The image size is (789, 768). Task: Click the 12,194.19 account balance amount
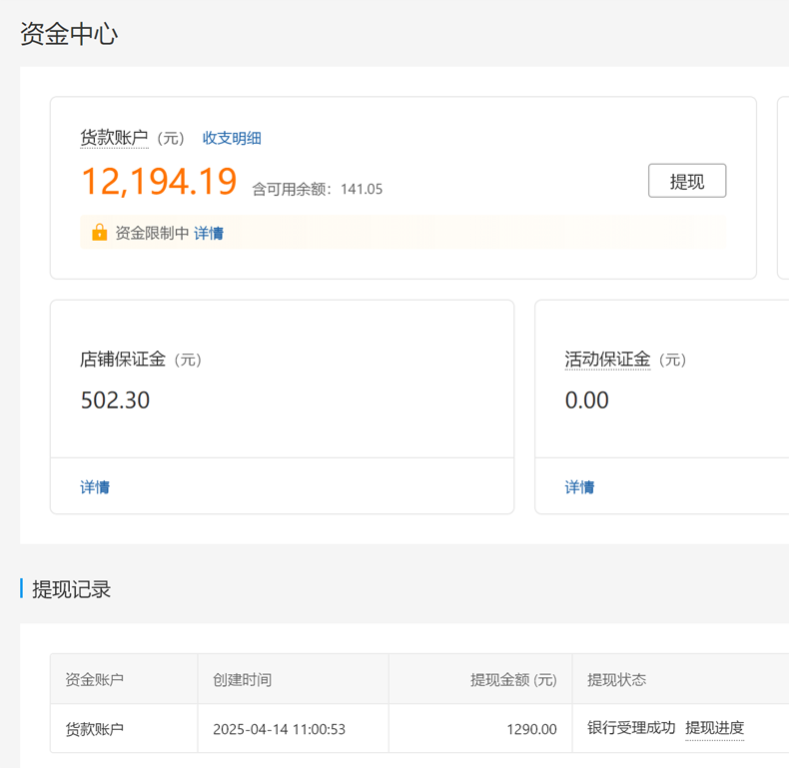click(x=159, y=182)
